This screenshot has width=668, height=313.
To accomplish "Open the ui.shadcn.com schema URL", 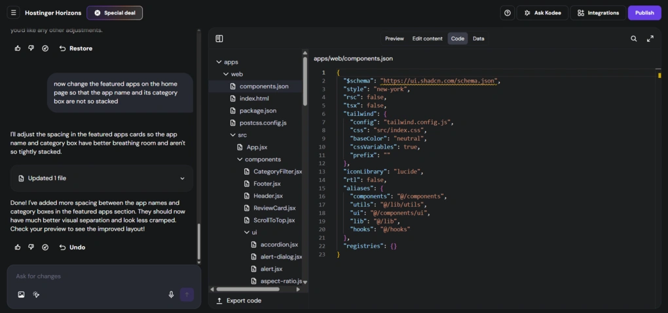I will click(439, 81).
